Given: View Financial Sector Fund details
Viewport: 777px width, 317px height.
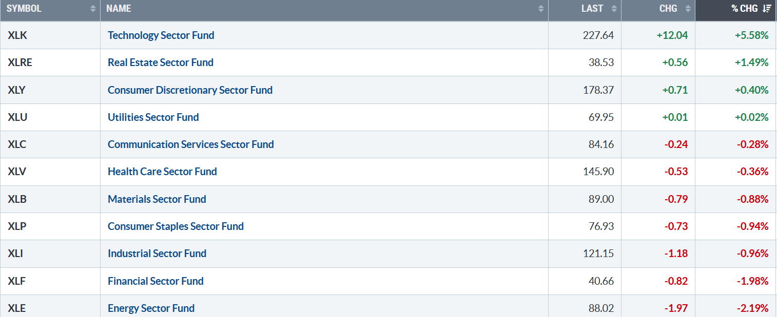Looking at the screenshot, I should click(156, 281).
